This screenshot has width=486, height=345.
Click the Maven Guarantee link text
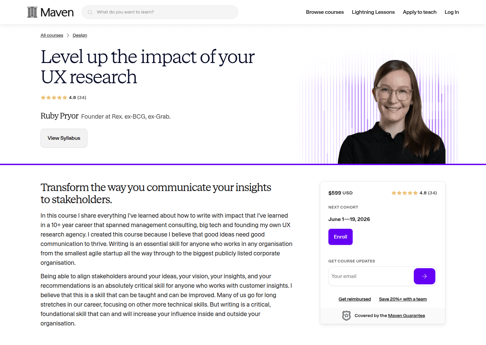click(x=406, y=315)
